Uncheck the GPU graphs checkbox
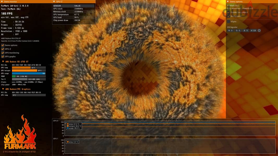The image size is (278, 156). click(3, 56)
